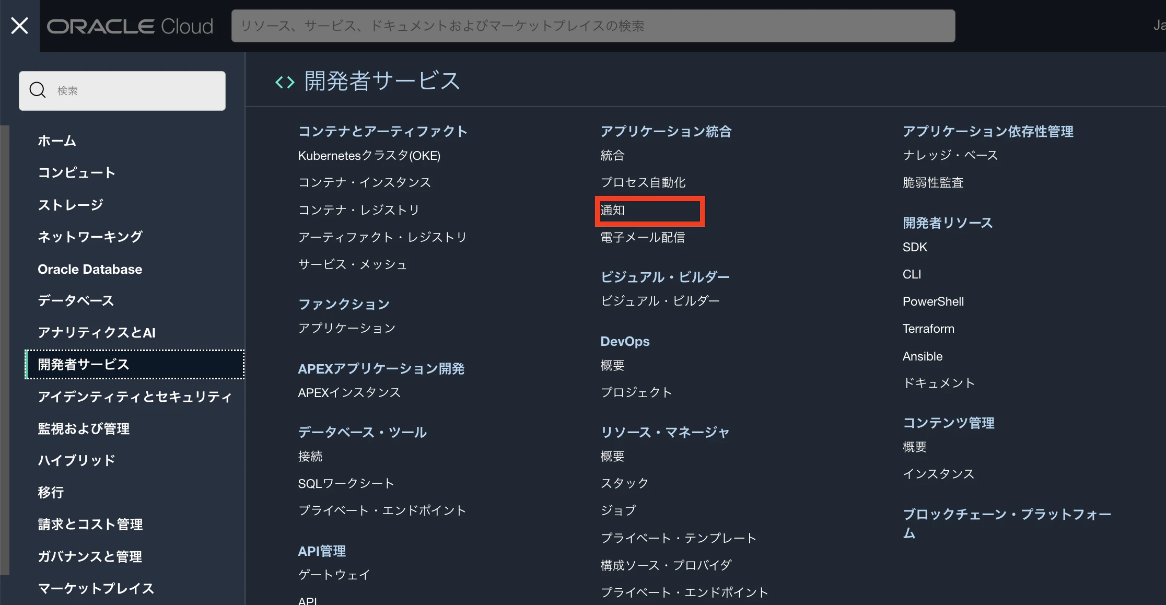This screenshot has width=1166, height=605.
Task: Open 脆弱性監査 link
Action: click(933, 182)
